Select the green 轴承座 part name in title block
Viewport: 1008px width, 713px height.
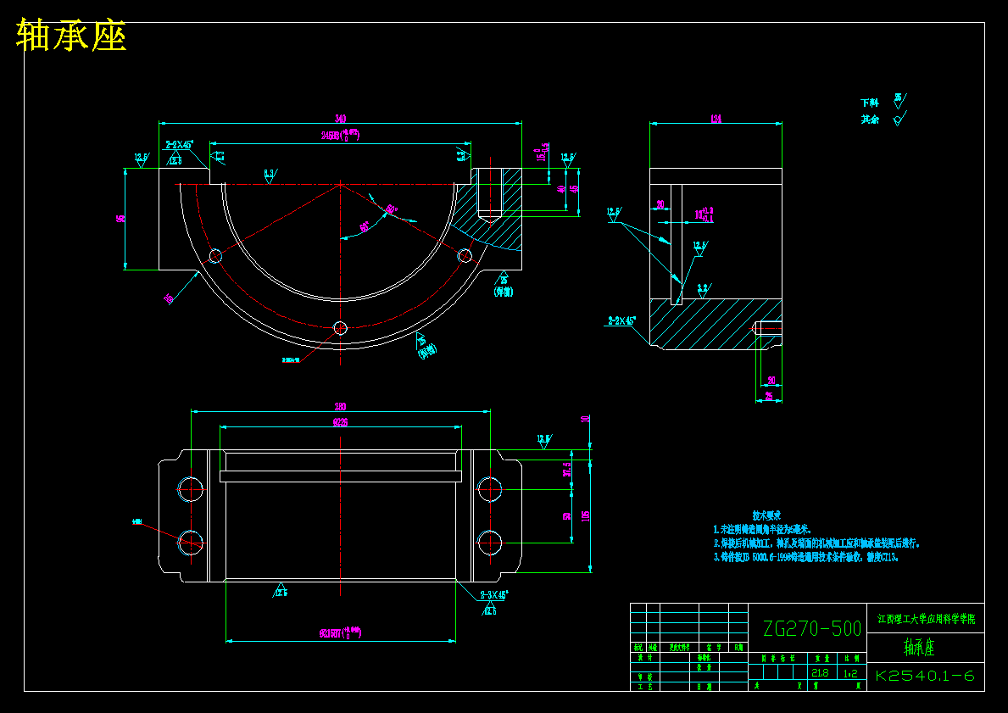coord(919,647)
